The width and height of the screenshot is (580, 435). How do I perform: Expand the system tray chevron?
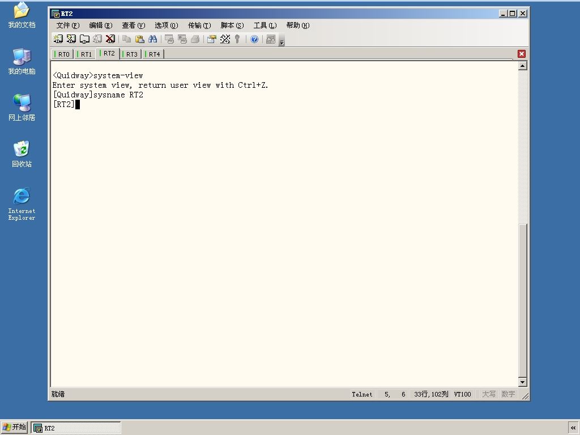573,428
